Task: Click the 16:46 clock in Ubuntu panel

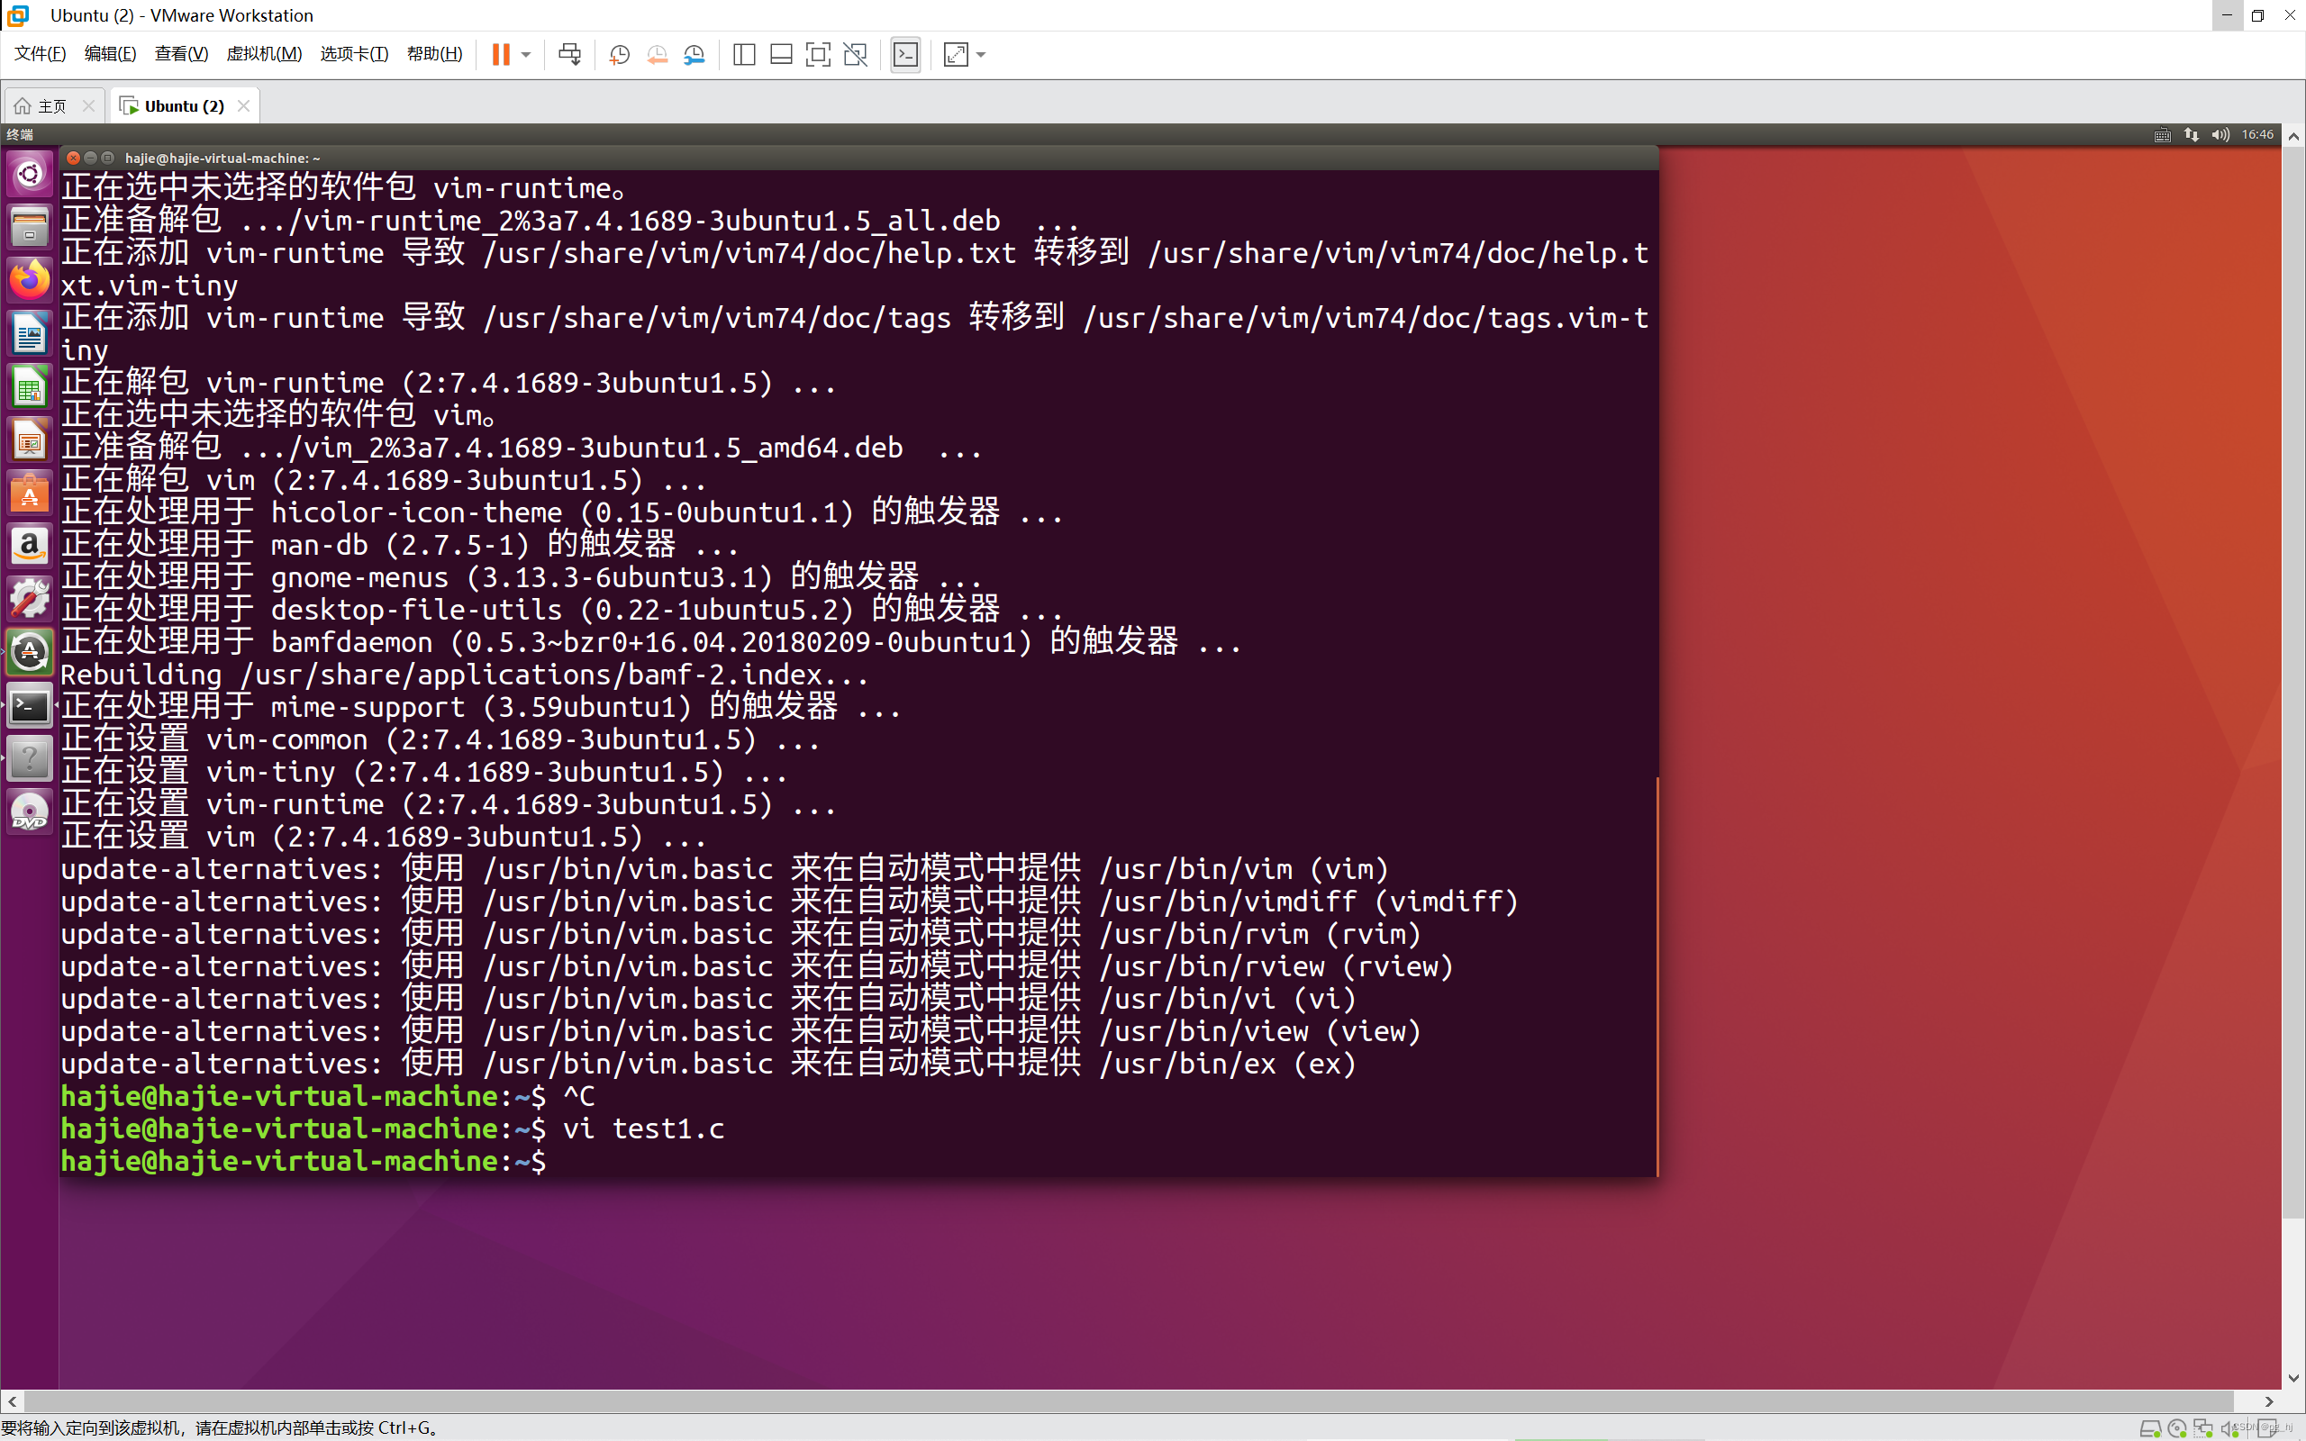Action: tap(2257, 134)
